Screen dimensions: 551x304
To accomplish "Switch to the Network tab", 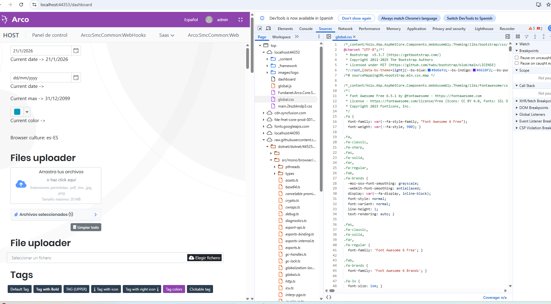I will 345,29.
